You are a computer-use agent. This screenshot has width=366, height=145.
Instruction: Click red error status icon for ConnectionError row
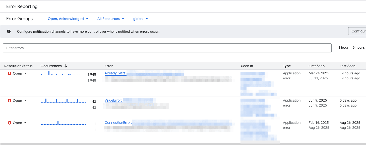tap(10, 123)
